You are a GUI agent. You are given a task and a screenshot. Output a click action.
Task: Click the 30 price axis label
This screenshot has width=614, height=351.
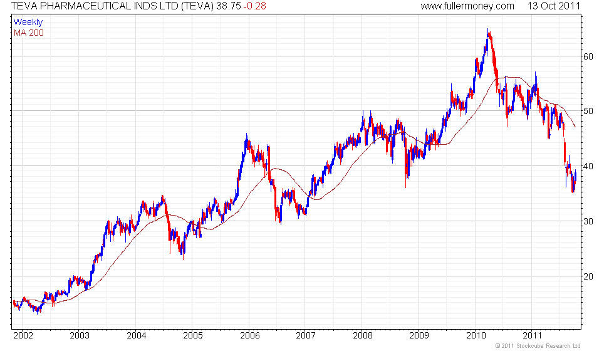[x=588, y=221]
